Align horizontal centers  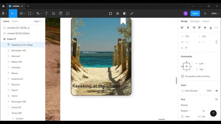pos(188,28)
